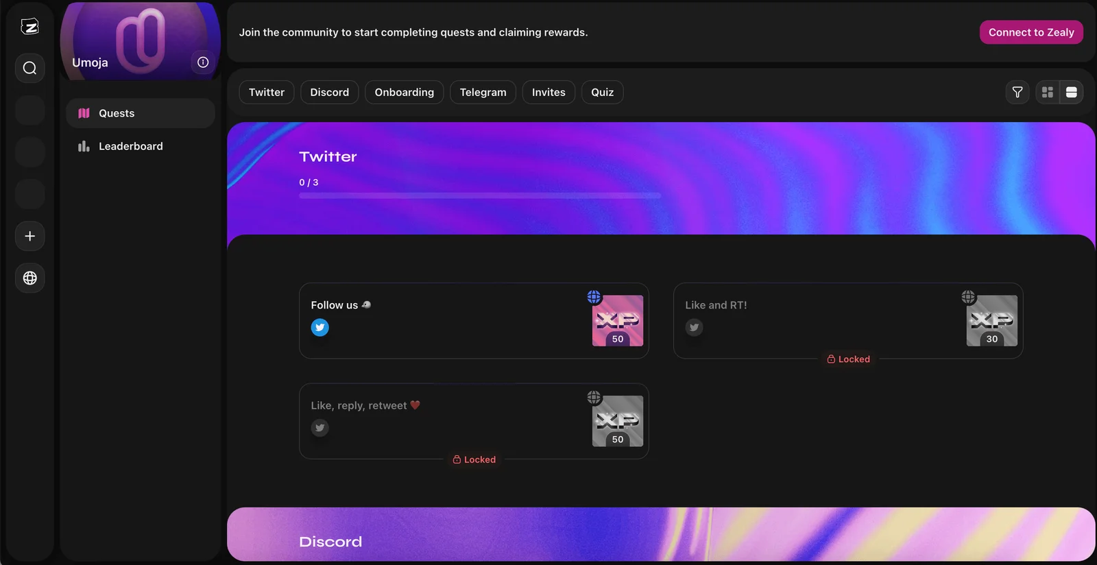Click the 30 XP reward image on Like and RT

(x=992, y=321)
